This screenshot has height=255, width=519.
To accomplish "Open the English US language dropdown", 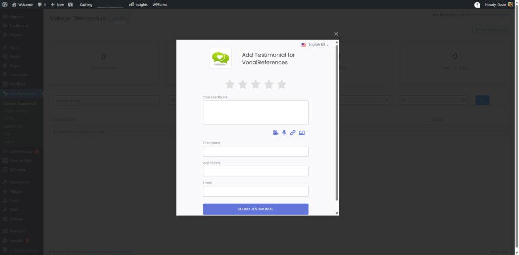I will pyautogui.click(x=318, y=44).
